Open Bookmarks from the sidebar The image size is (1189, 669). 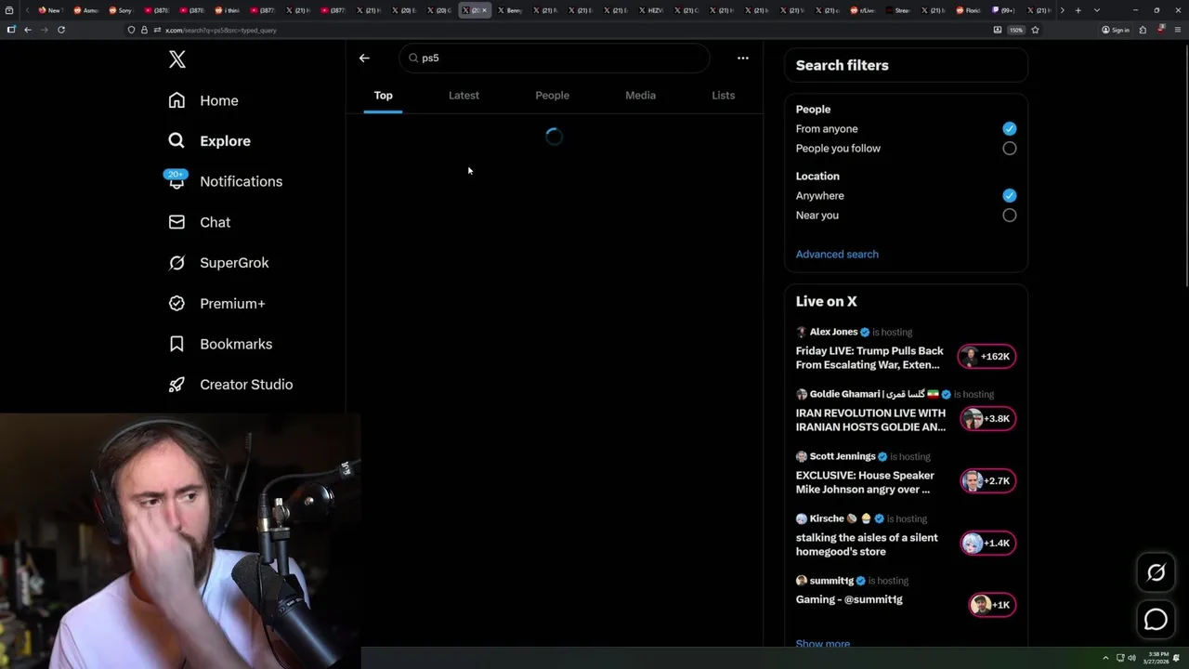tap(220, 344)
